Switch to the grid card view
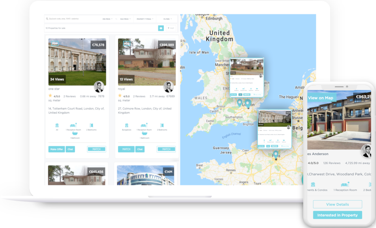The image size is (376, 228). pyautogui.click(x=161, y=28)
